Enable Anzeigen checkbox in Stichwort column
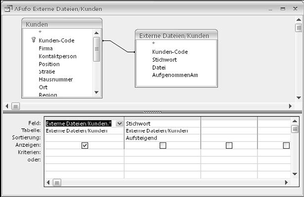304x197 pixels. click(163, 145)
